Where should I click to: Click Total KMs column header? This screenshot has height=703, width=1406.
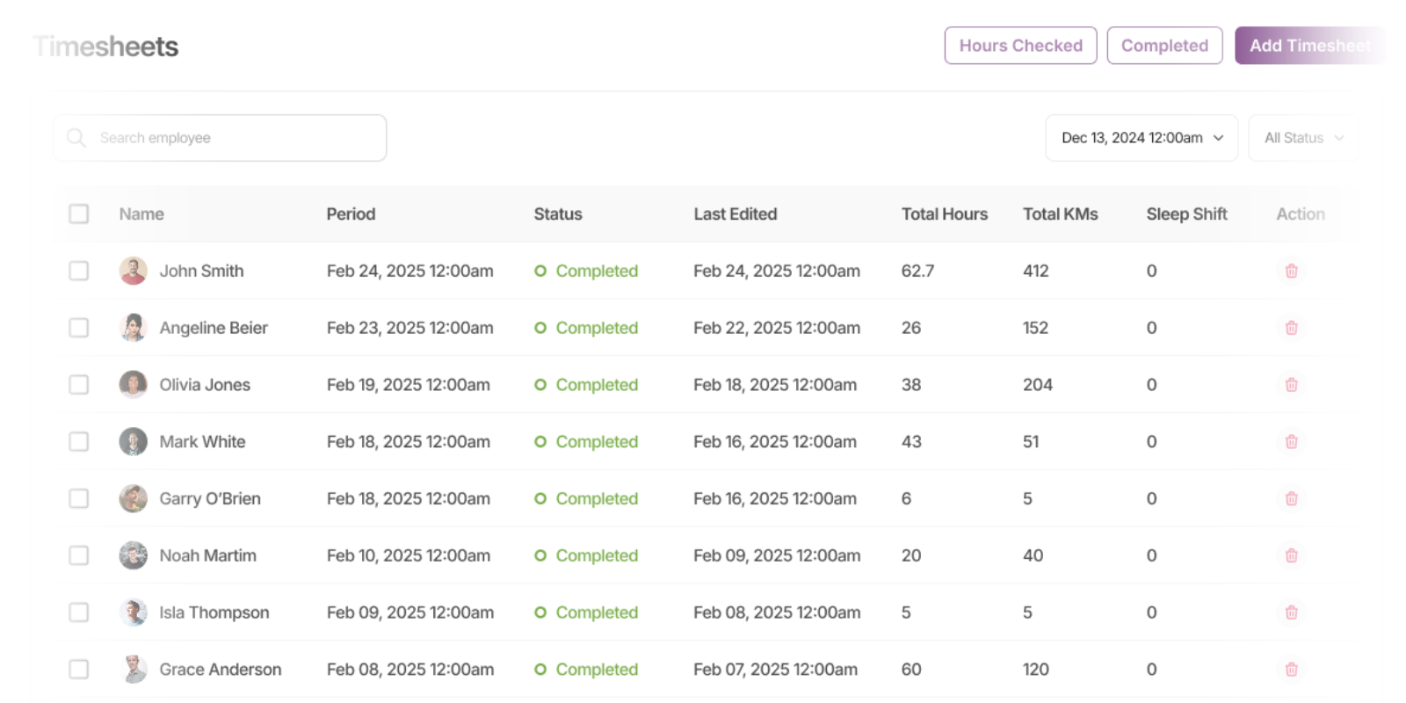1061,214
